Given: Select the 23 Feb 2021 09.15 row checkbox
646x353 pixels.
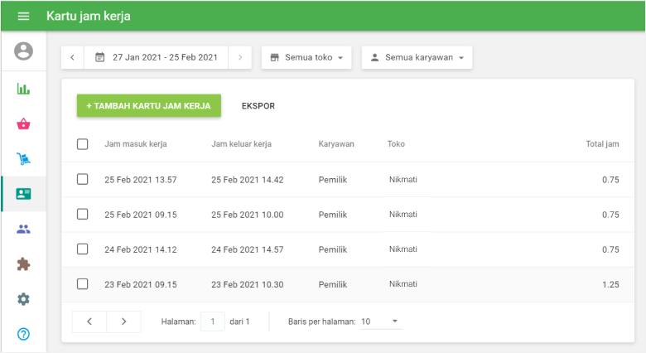Looking at the screenshot, I should (83, 284).
